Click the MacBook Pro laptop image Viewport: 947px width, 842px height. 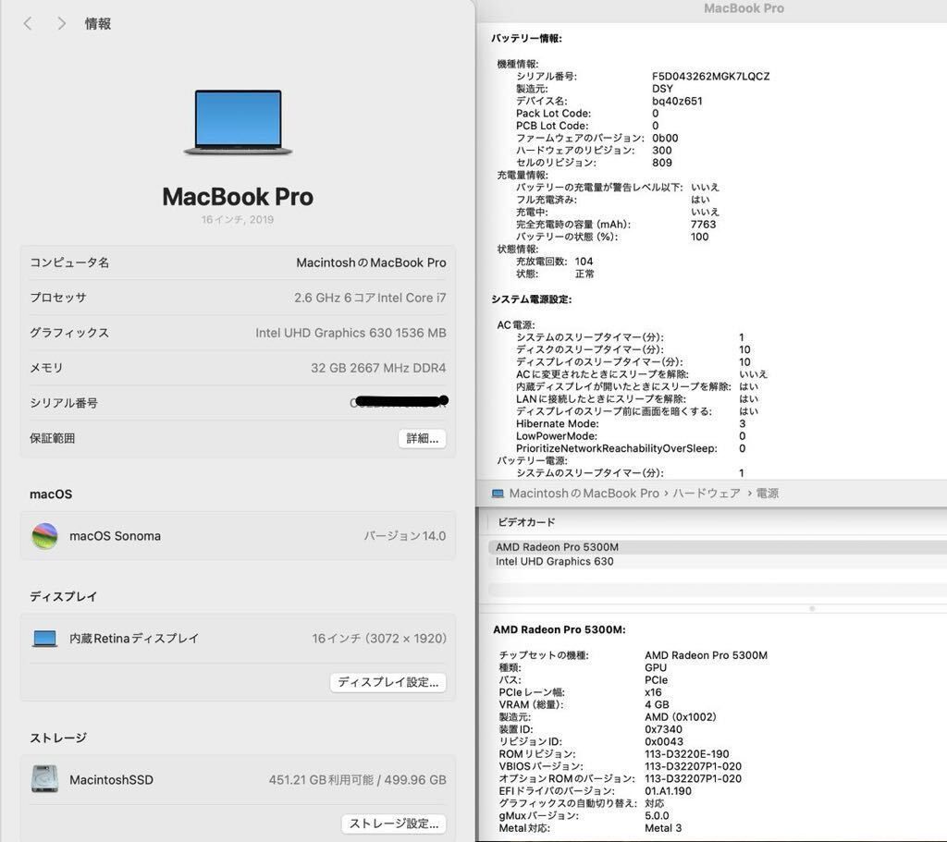[238, 123]
